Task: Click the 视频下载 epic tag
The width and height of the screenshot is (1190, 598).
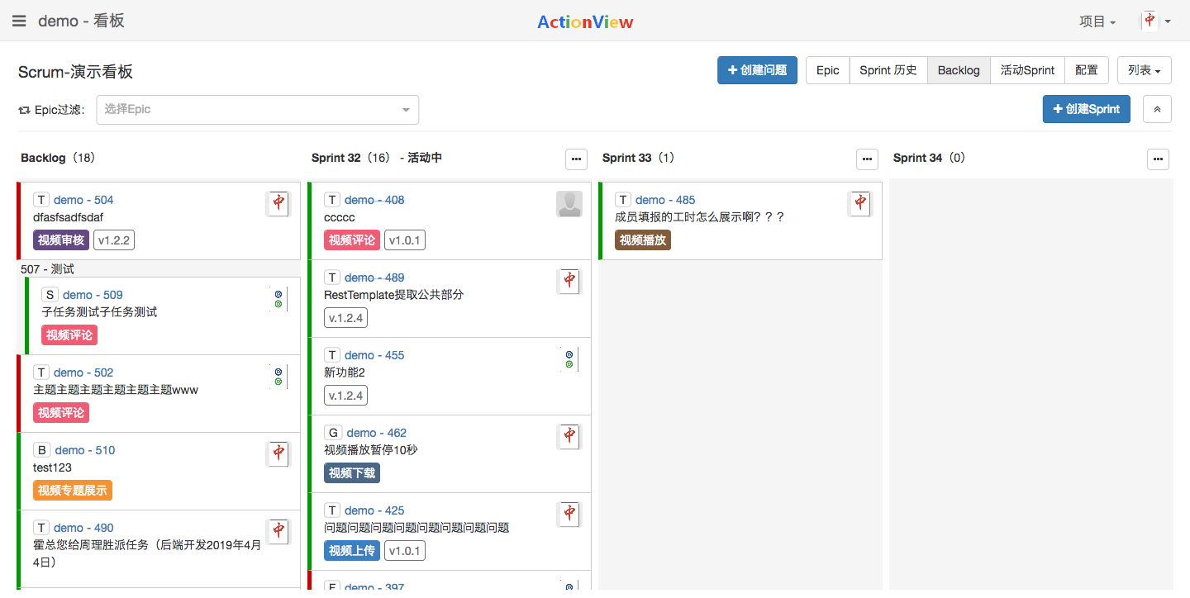Action: 352,473
